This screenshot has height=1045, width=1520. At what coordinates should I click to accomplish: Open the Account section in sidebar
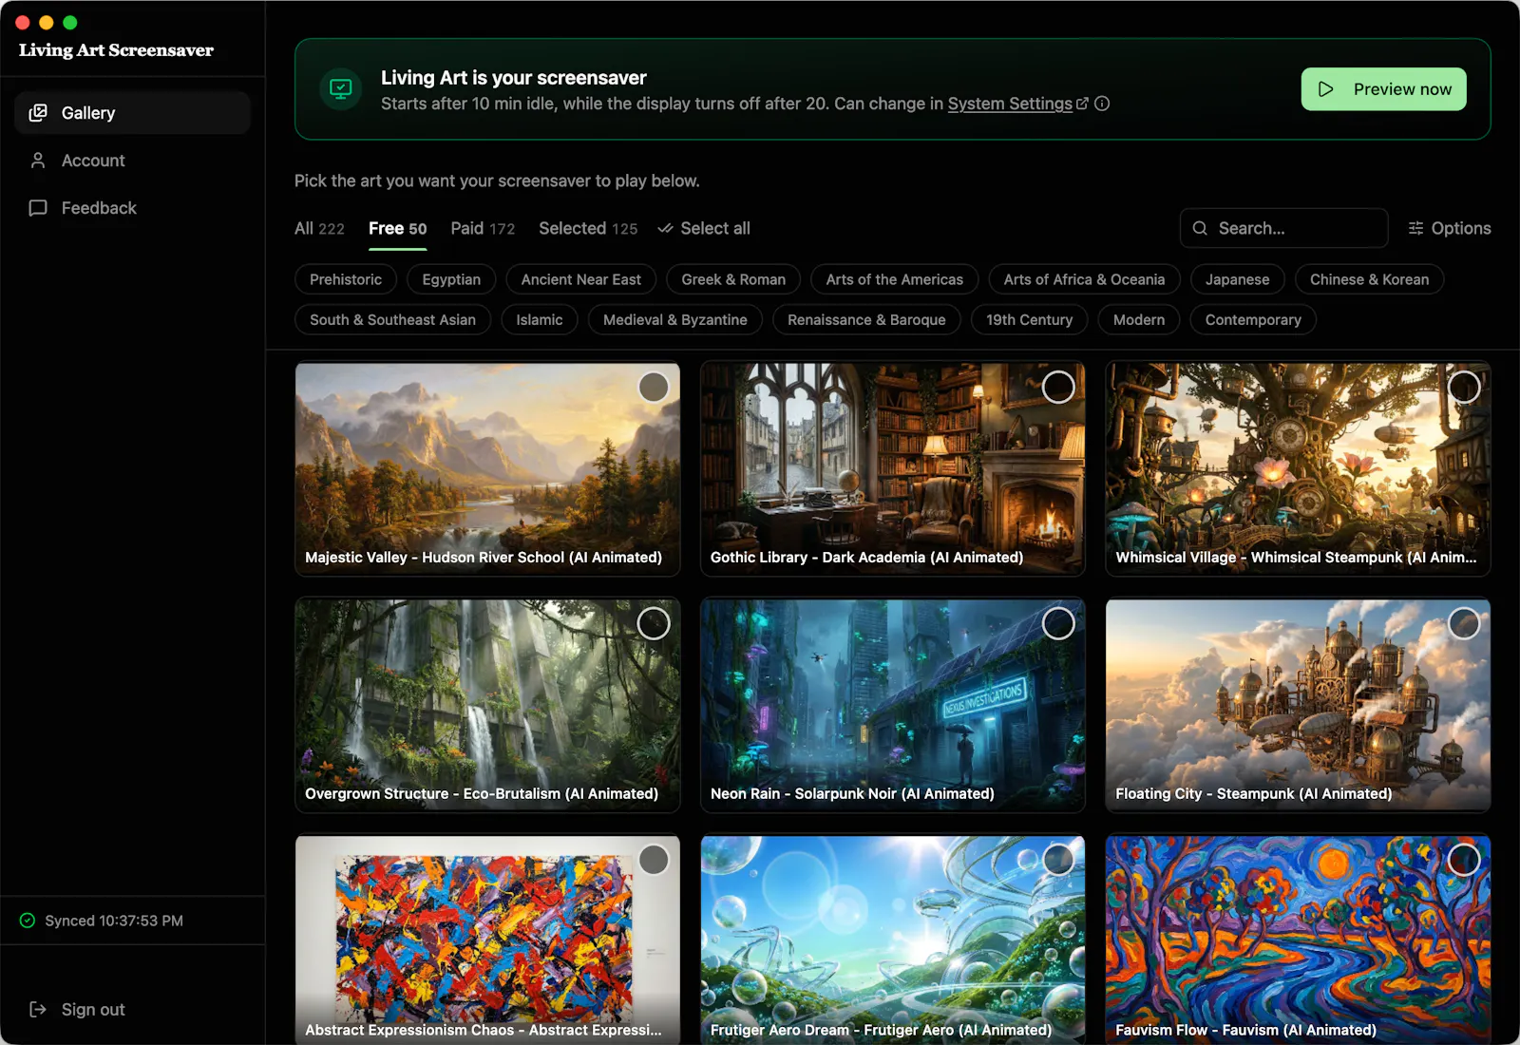click(x=132, y=161)
